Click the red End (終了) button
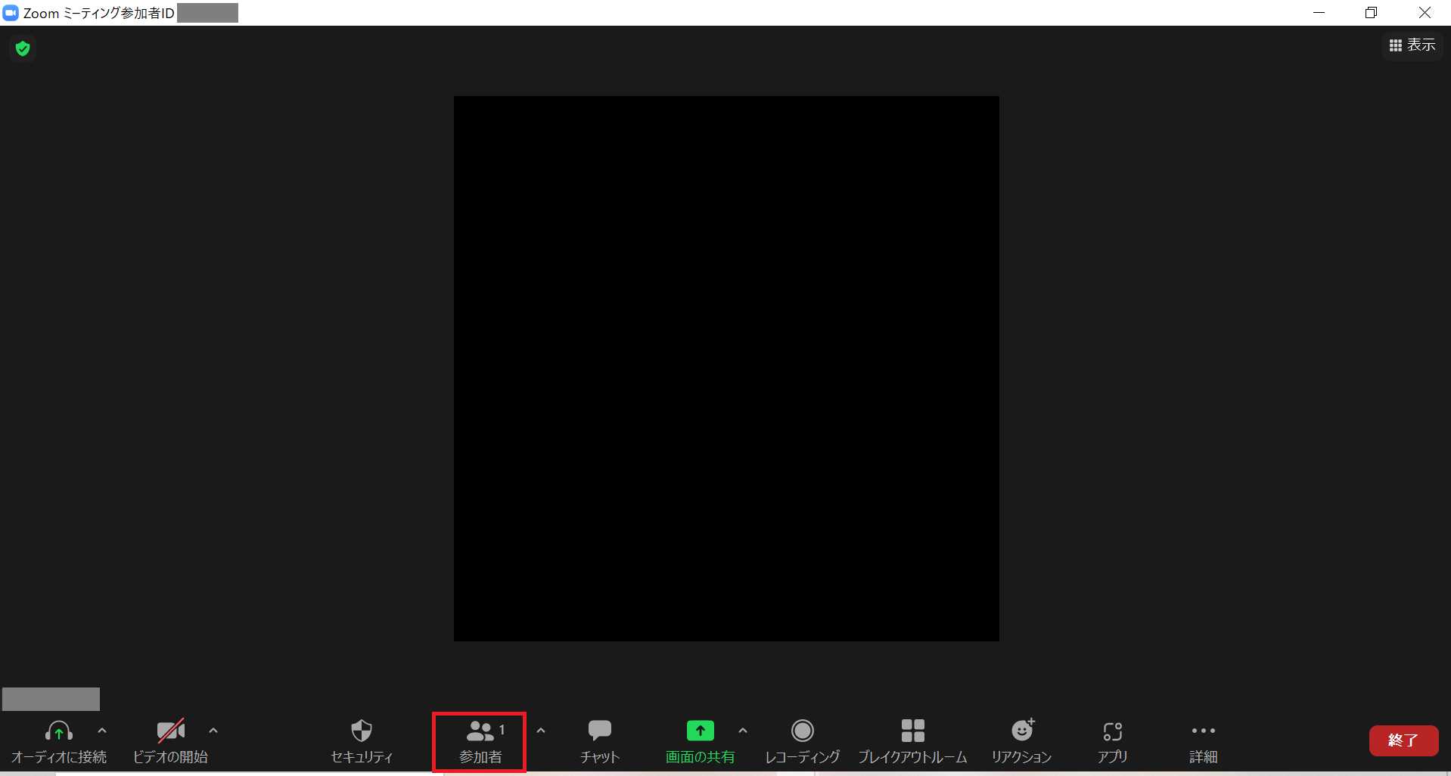 [1403, 740]
